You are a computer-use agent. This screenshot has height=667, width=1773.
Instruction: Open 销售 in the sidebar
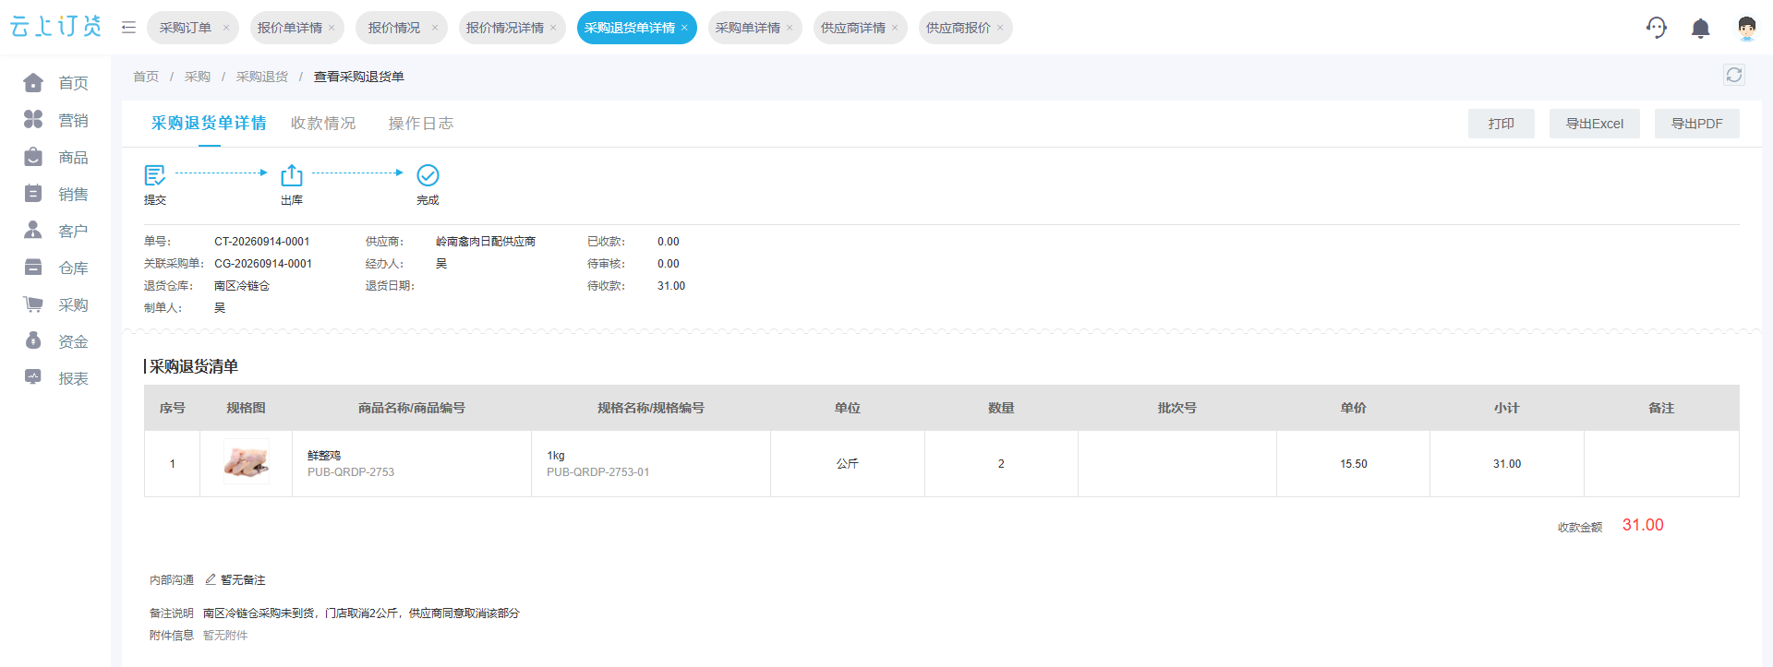click(x=55, y=194)
